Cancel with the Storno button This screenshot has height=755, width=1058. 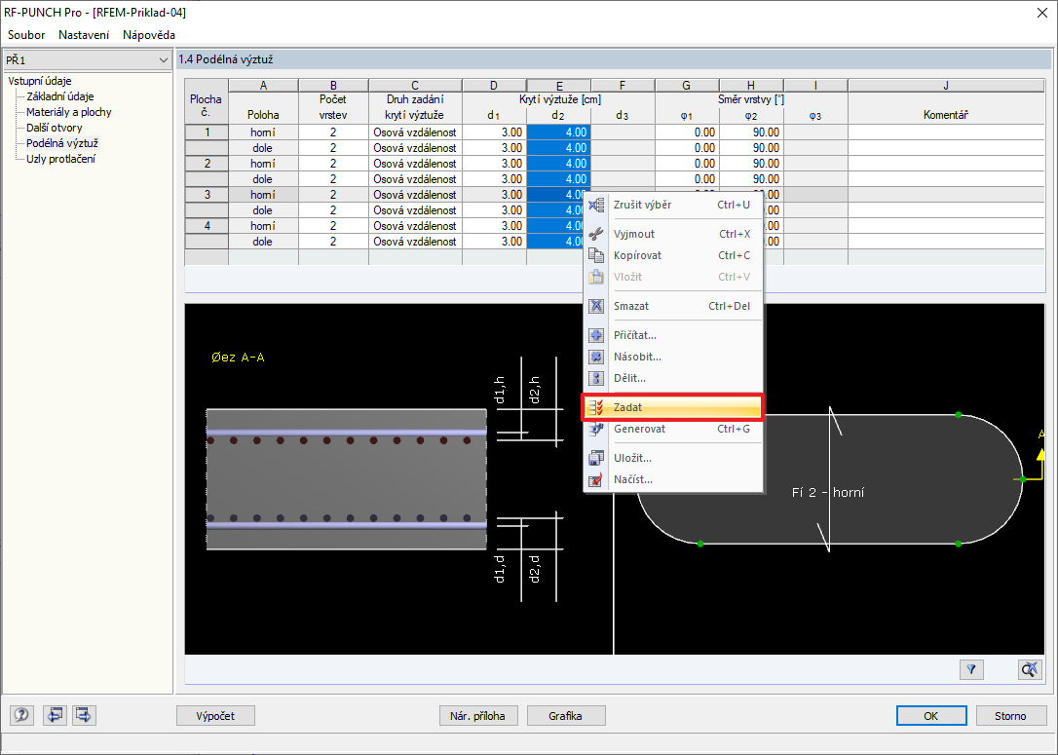pos(1011,716)
